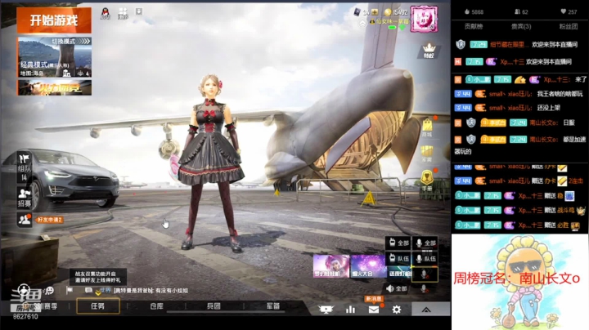Click the 战友召集功能开启 notice tooltip
Image resolution: width=589 pixels, height=330 pixels.
tap(97, 277)
